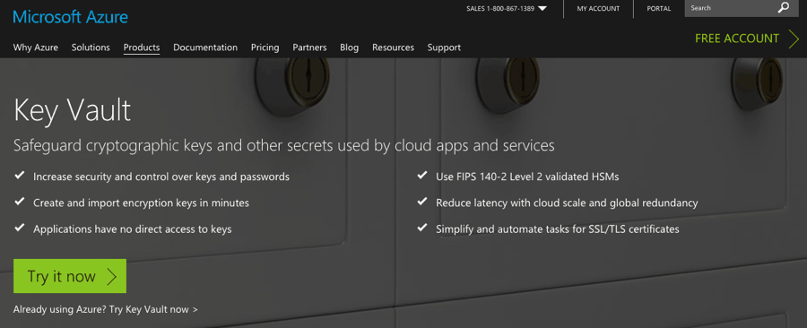807x328 pixels.
Task: Go to Documentation
Action: [205, 47]
